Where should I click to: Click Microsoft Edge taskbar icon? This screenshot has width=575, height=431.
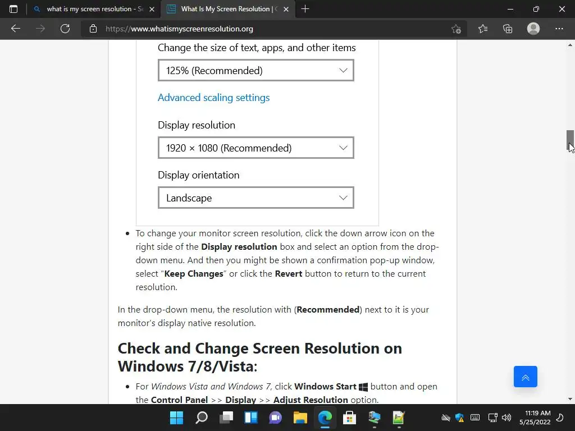coord(325,418)
